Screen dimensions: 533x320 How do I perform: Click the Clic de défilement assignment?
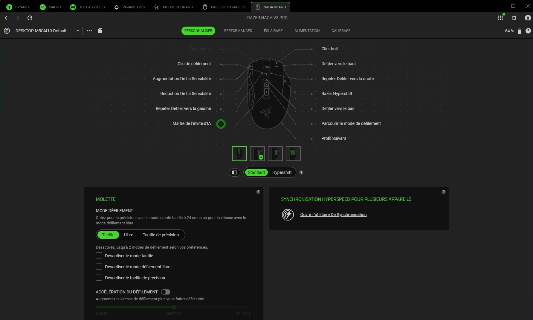click(194, 64)
